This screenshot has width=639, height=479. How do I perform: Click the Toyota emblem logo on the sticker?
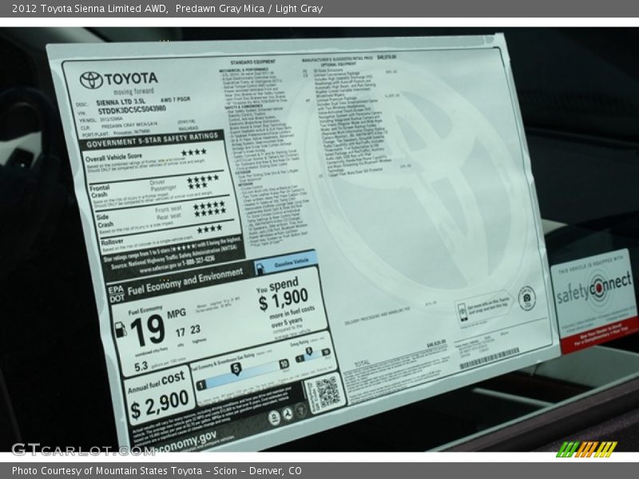91,80
